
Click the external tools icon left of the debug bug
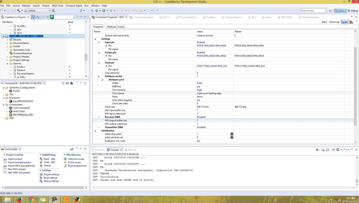92,10
